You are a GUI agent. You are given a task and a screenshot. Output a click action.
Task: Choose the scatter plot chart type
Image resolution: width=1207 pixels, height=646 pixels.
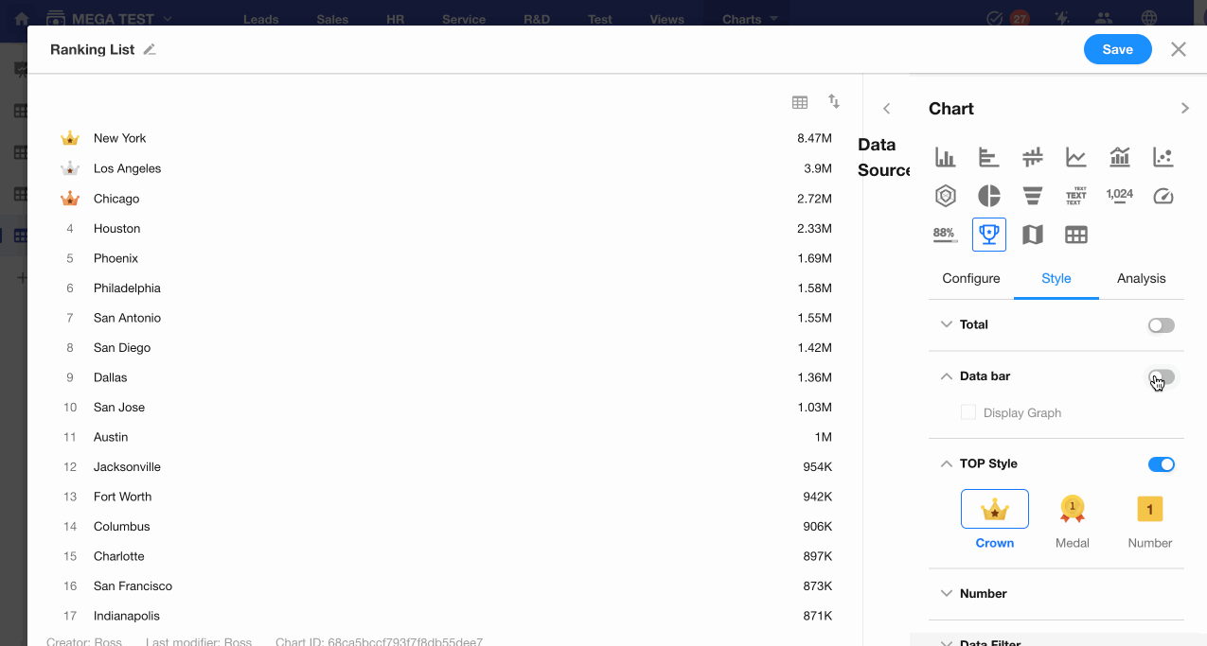tap(1163, 157)
